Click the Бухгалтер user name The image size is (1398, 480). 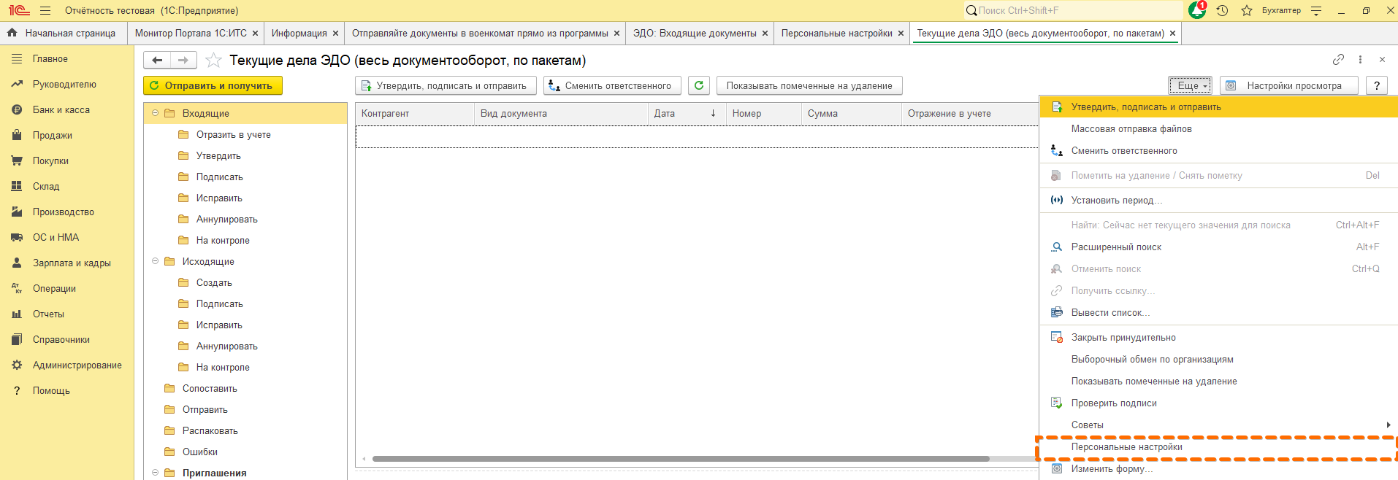[1281, 10]
